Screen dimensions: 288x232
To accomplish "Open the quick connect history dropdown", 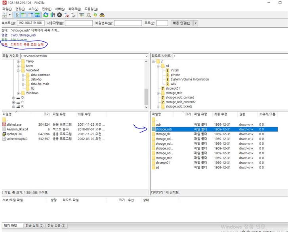I will pos(195,23).
